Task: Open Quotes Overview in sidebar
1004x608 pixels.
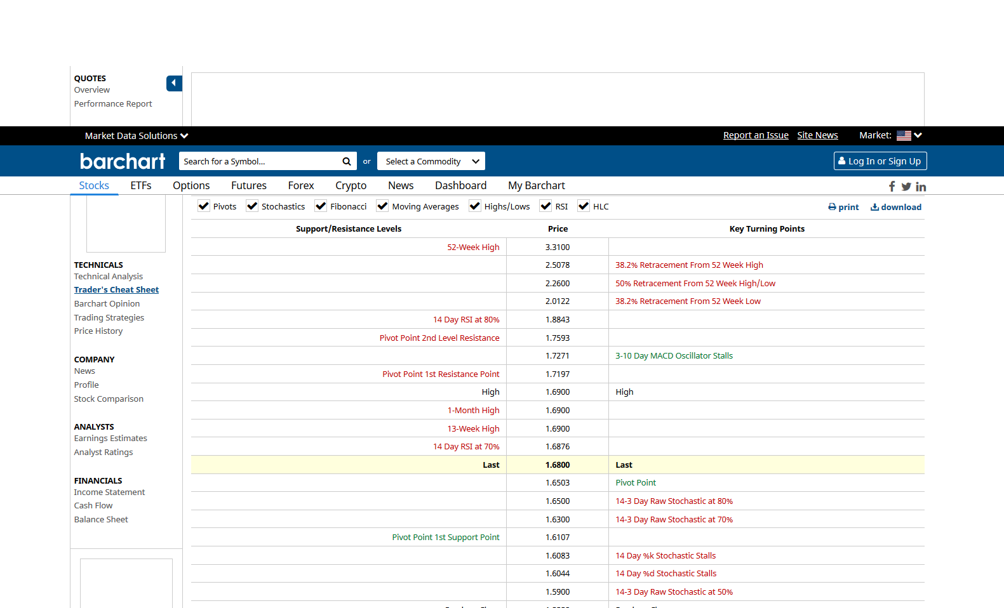Action: [x=92, y=90]
